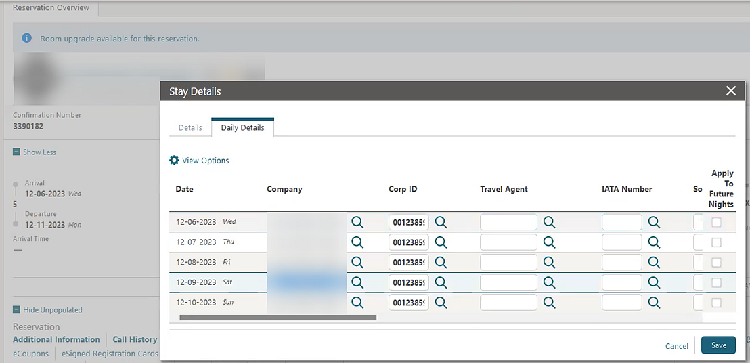Viewport: 750px width, 363px height.
Task: Click IATA Number field for 12-07-2023
Action: coord(622,242)
